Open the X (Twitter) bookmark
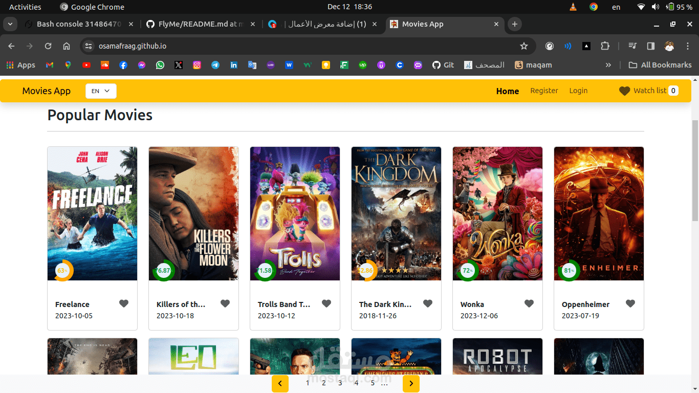This screenshot has width=699, height=393. click(179, 65)
